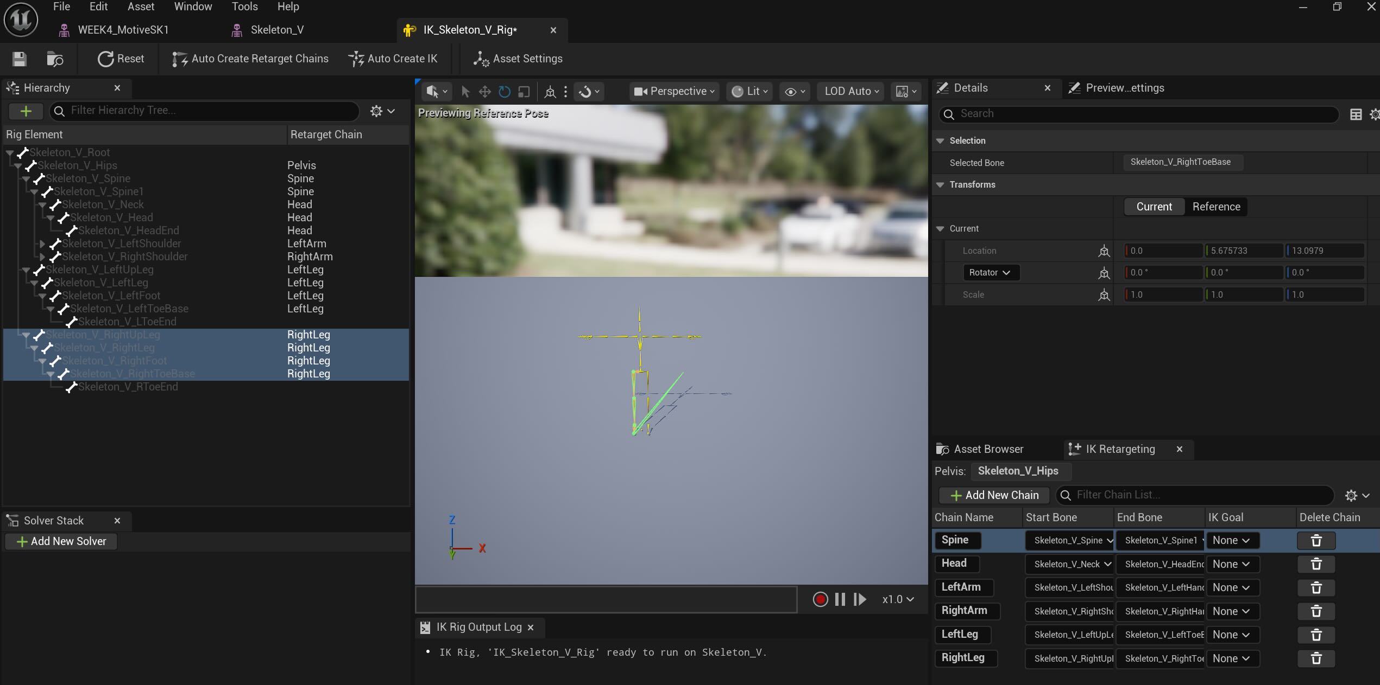The height and width of the screenshot is (685, 1380).
Task: Click Add New Solver button
Action: point(61,541)
